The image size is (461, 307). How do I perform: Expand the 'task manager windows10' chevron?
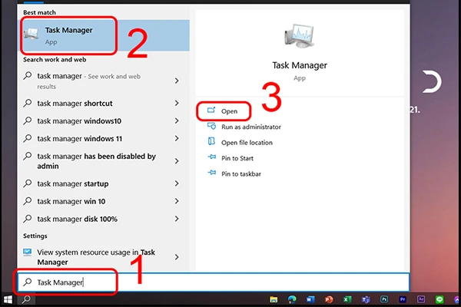click(x=177, y=120)
